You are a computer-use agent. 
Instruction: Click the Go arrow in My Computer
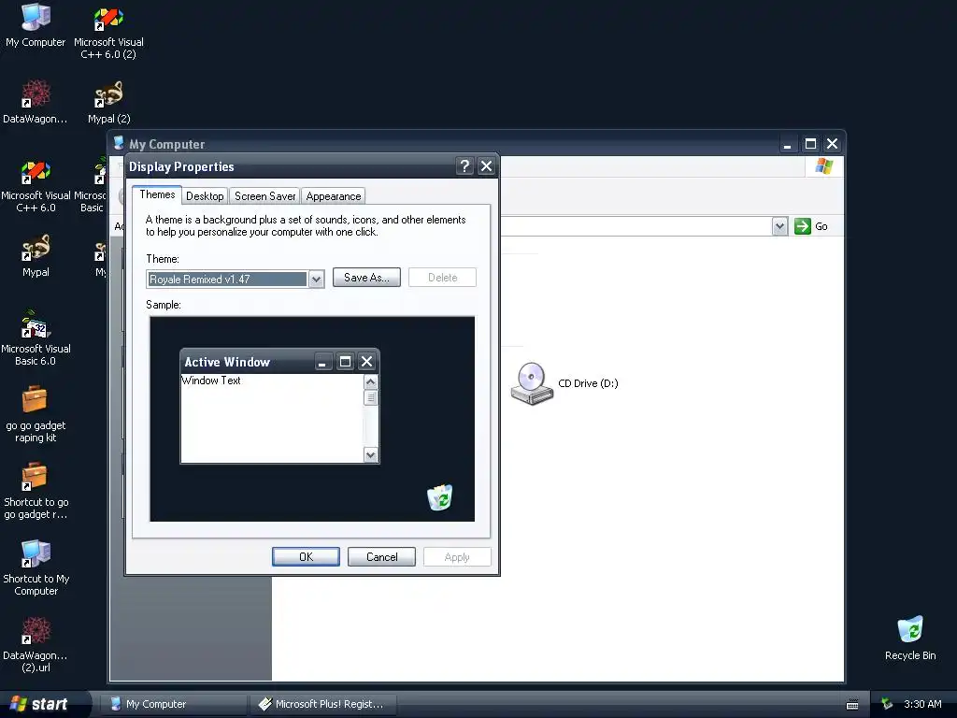pyautogui.click(x=803, y=226)
